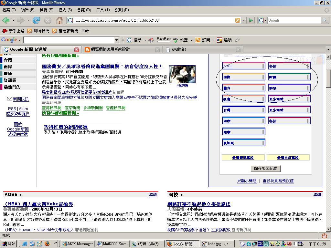The width and height of the screenshot is (331, 248).
Task: Open the Back button history dropdown arrow
Action: pyautogui.click(x=13, y=20)
